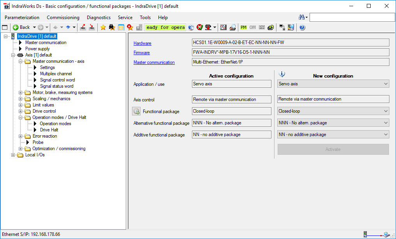Click the 'eady for opera' status display field

coord(165,27)
